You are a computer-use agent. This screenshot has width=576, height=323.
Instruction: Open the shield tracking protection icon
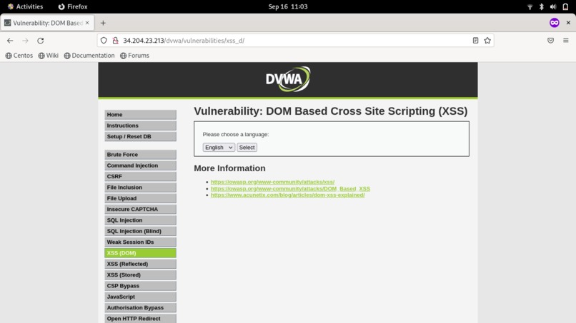[x=104, y=41]
